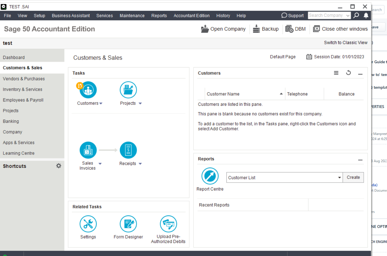Expand Projects task dropdown arrow
This screenshot has width=387, height=256.
pos(140,103)
